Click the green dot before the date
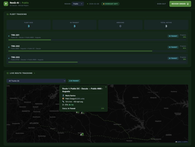The width and height of the screenshot is (195, 147). tap(88, 4)
